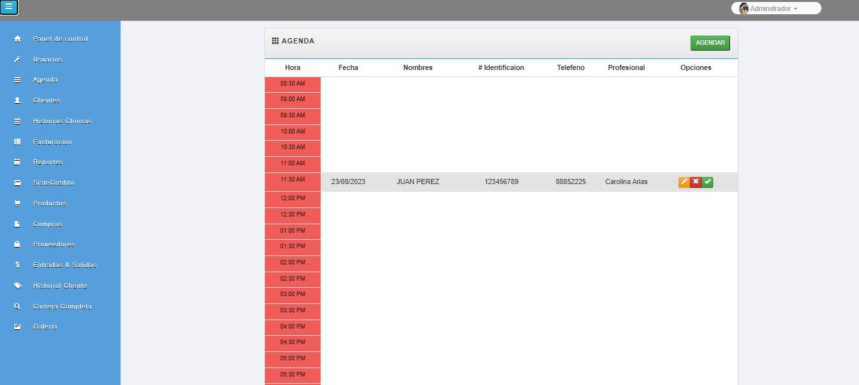Select the 12:00 PM time slot

tap(293, 198)
